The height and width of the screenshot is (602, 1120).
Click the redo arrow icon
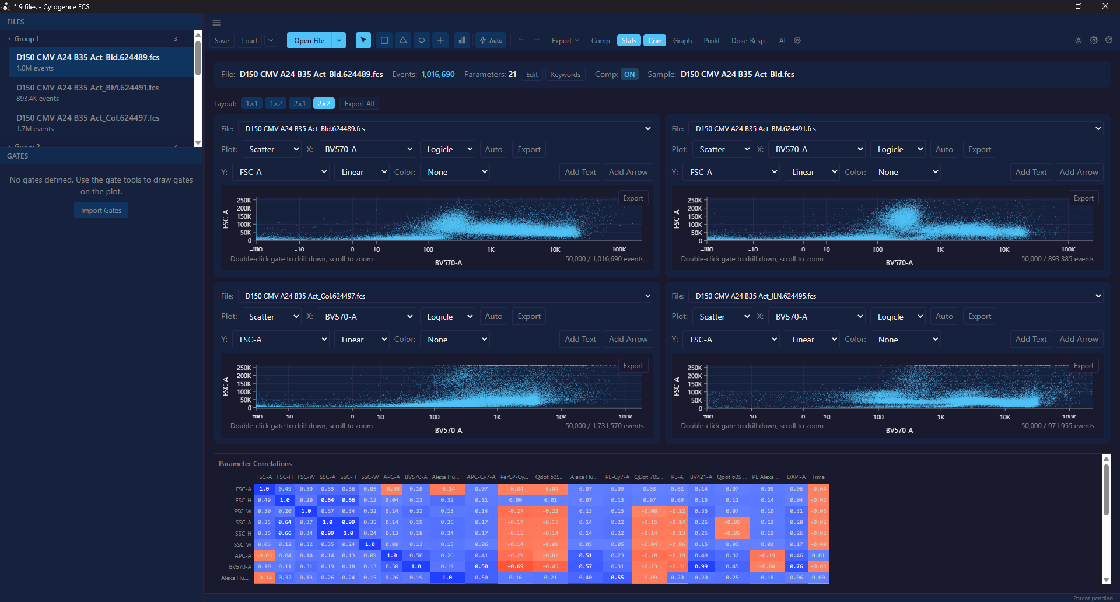pos(537,40)
